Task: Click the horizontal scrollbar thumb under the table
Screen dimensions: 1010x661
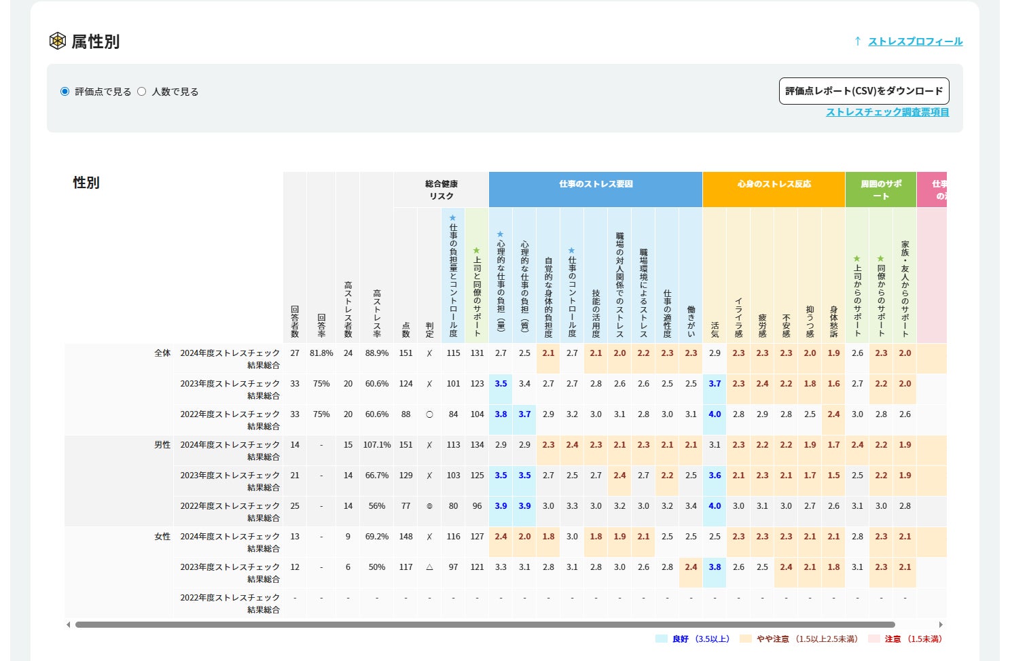Action: click(484, 624)
